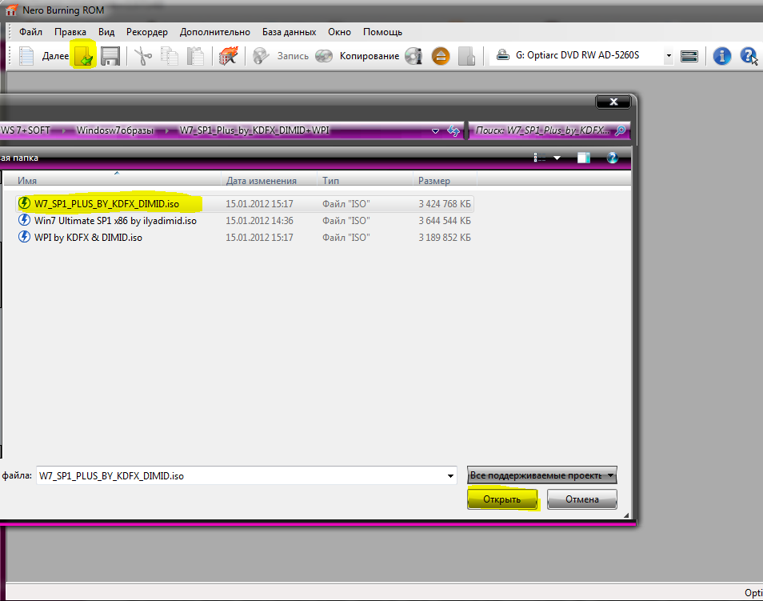Sort by the Имя column header
The image size is (763, 601).
112,181
